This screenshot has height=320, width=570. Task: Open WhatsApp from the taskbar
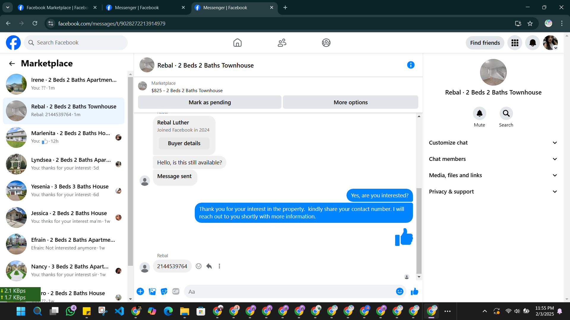(x=70, y=311)
